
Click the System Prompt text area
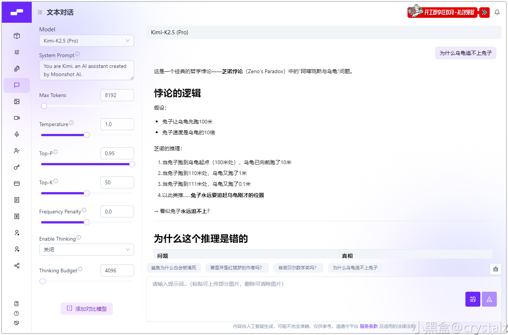click(x=87, y=70)
